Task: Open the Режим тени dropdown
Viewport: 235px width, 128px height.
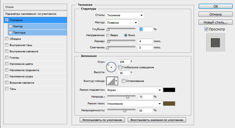Action: pyautogui.click(x=134, y=104)
